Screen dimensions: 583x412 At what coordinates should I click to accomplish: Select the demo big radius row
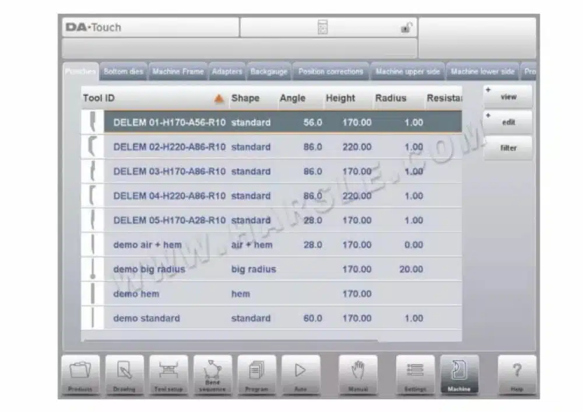(x=272, y=270)
